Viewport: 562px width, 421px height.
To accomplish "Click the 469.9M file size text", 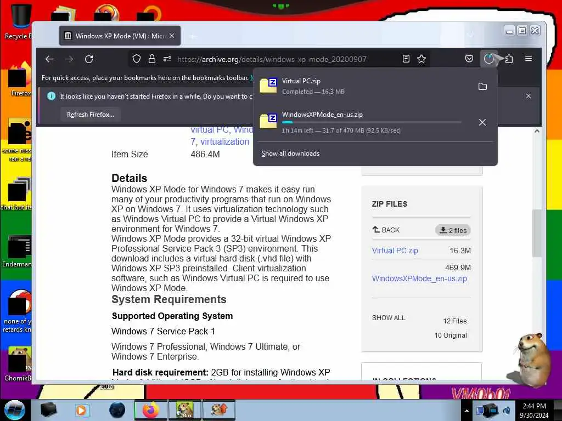I will coord(458,268).
